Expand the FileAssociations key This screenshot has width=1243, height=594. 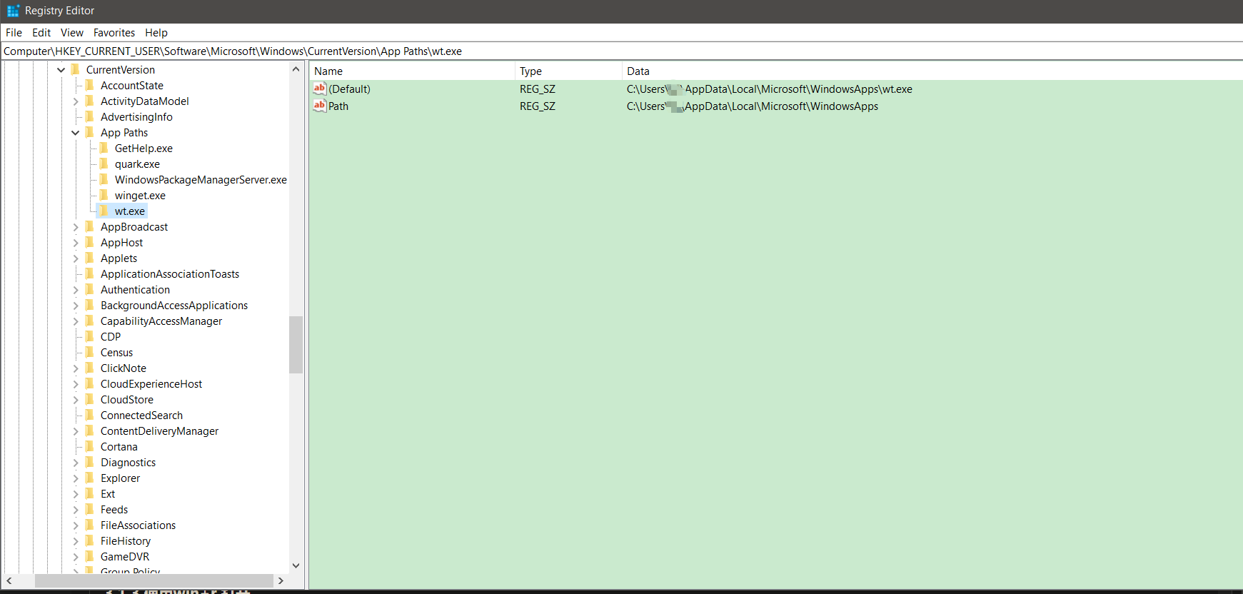(76, 525)
